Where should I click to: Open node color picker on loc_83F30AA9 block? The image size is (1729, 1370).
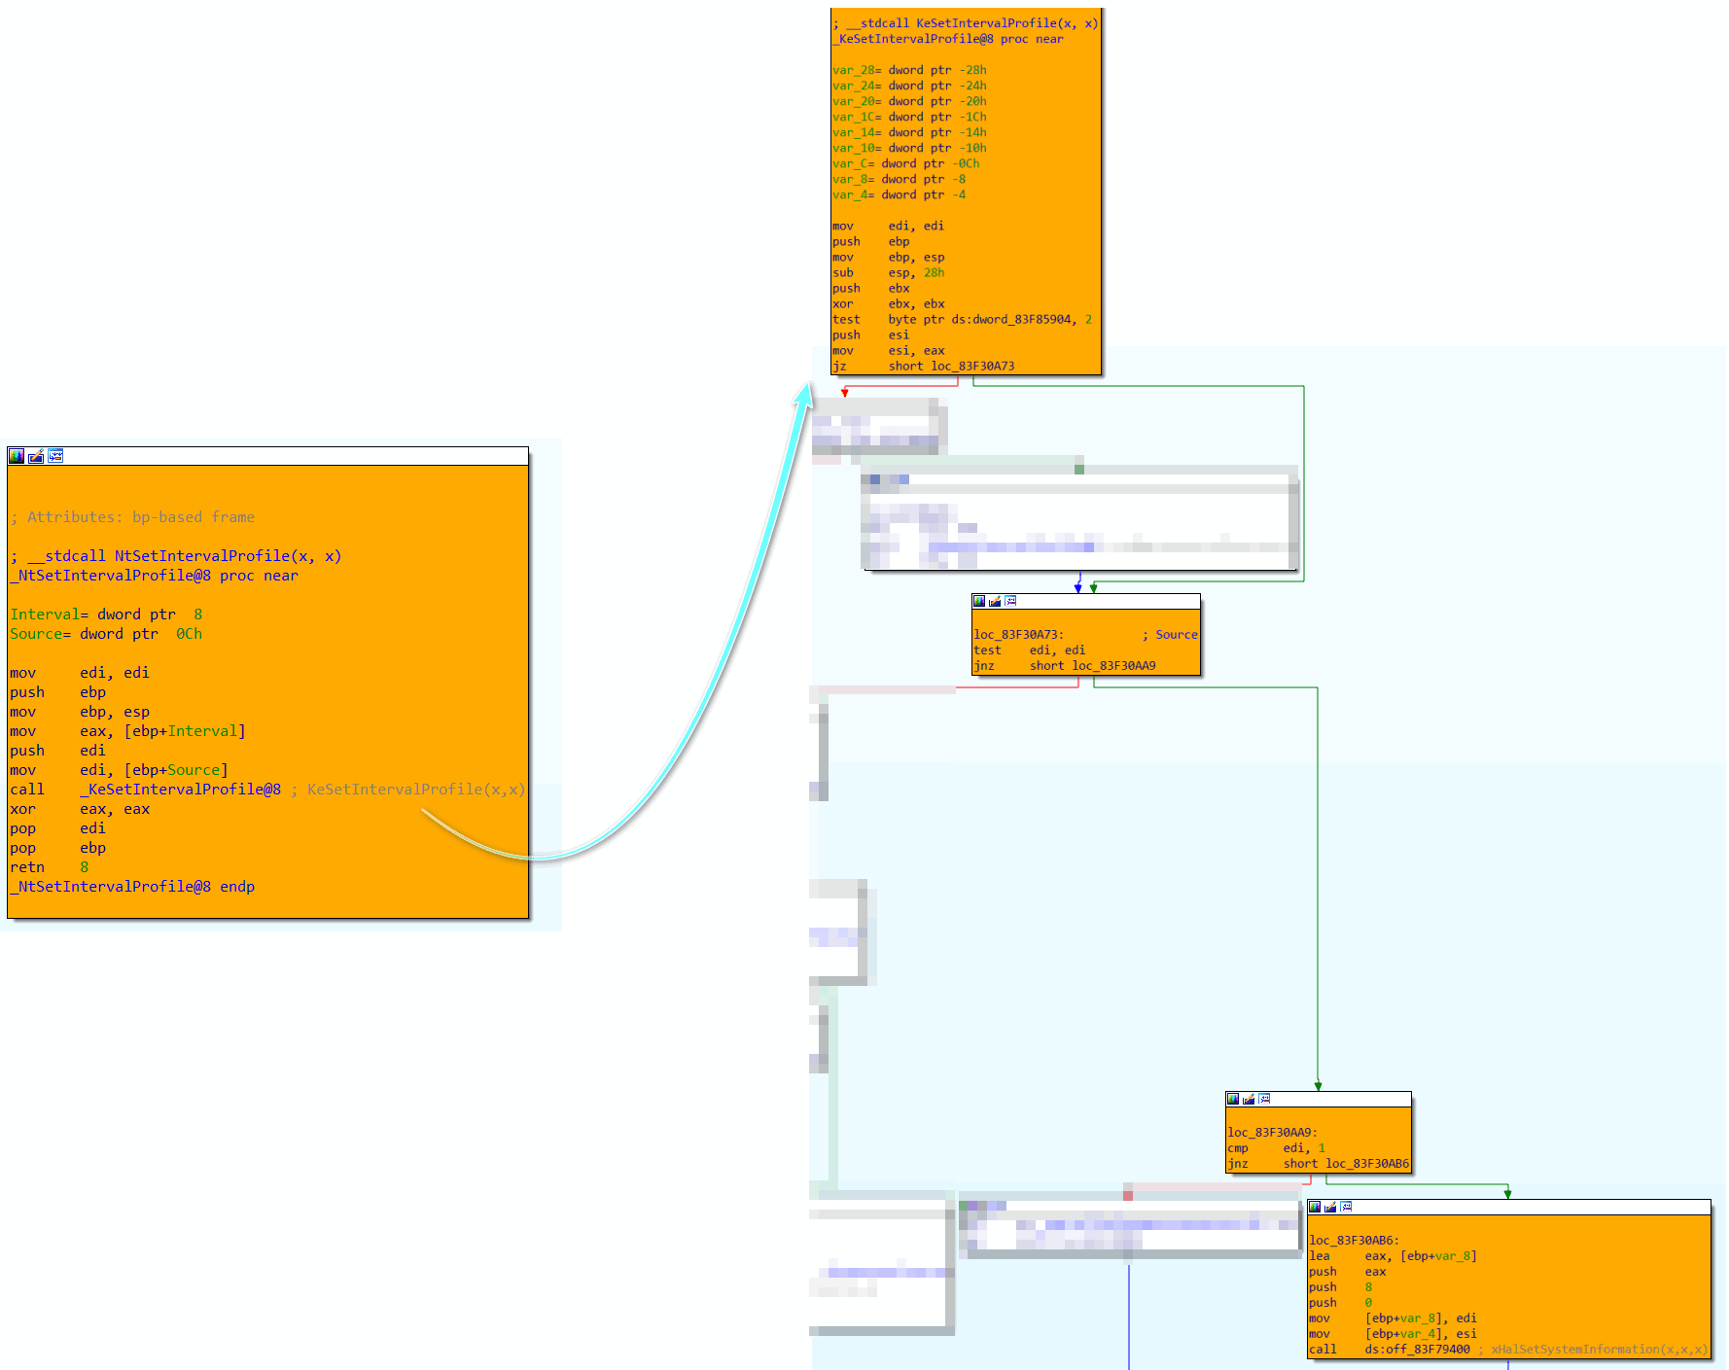[x=1233, y=1099]
